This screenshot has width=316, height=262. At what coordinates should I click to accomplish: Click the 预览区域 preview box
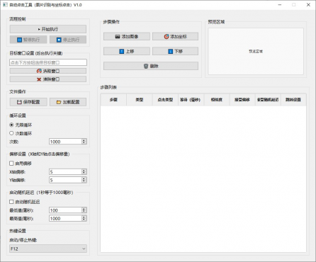(x=256, y=52)
